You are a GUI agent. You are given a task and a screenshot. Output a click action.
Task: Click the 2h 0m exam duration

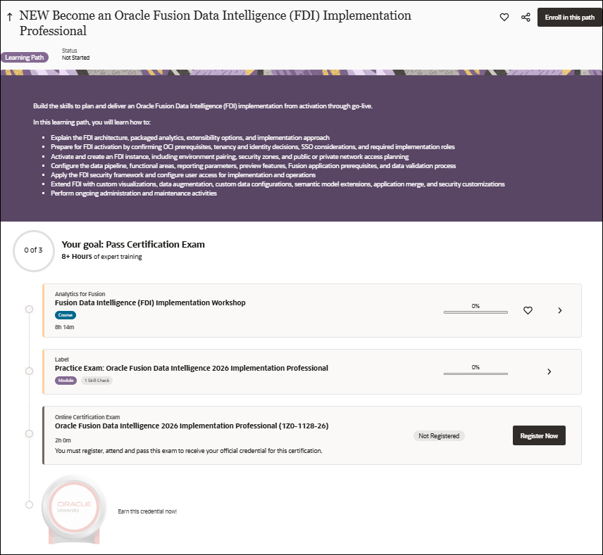point(63,440)
